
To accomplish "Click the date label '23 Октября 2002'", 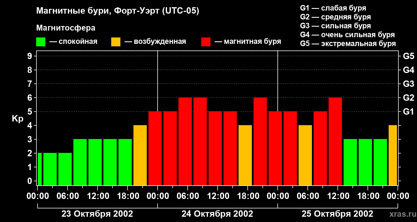I will click(x=97, y=214).
